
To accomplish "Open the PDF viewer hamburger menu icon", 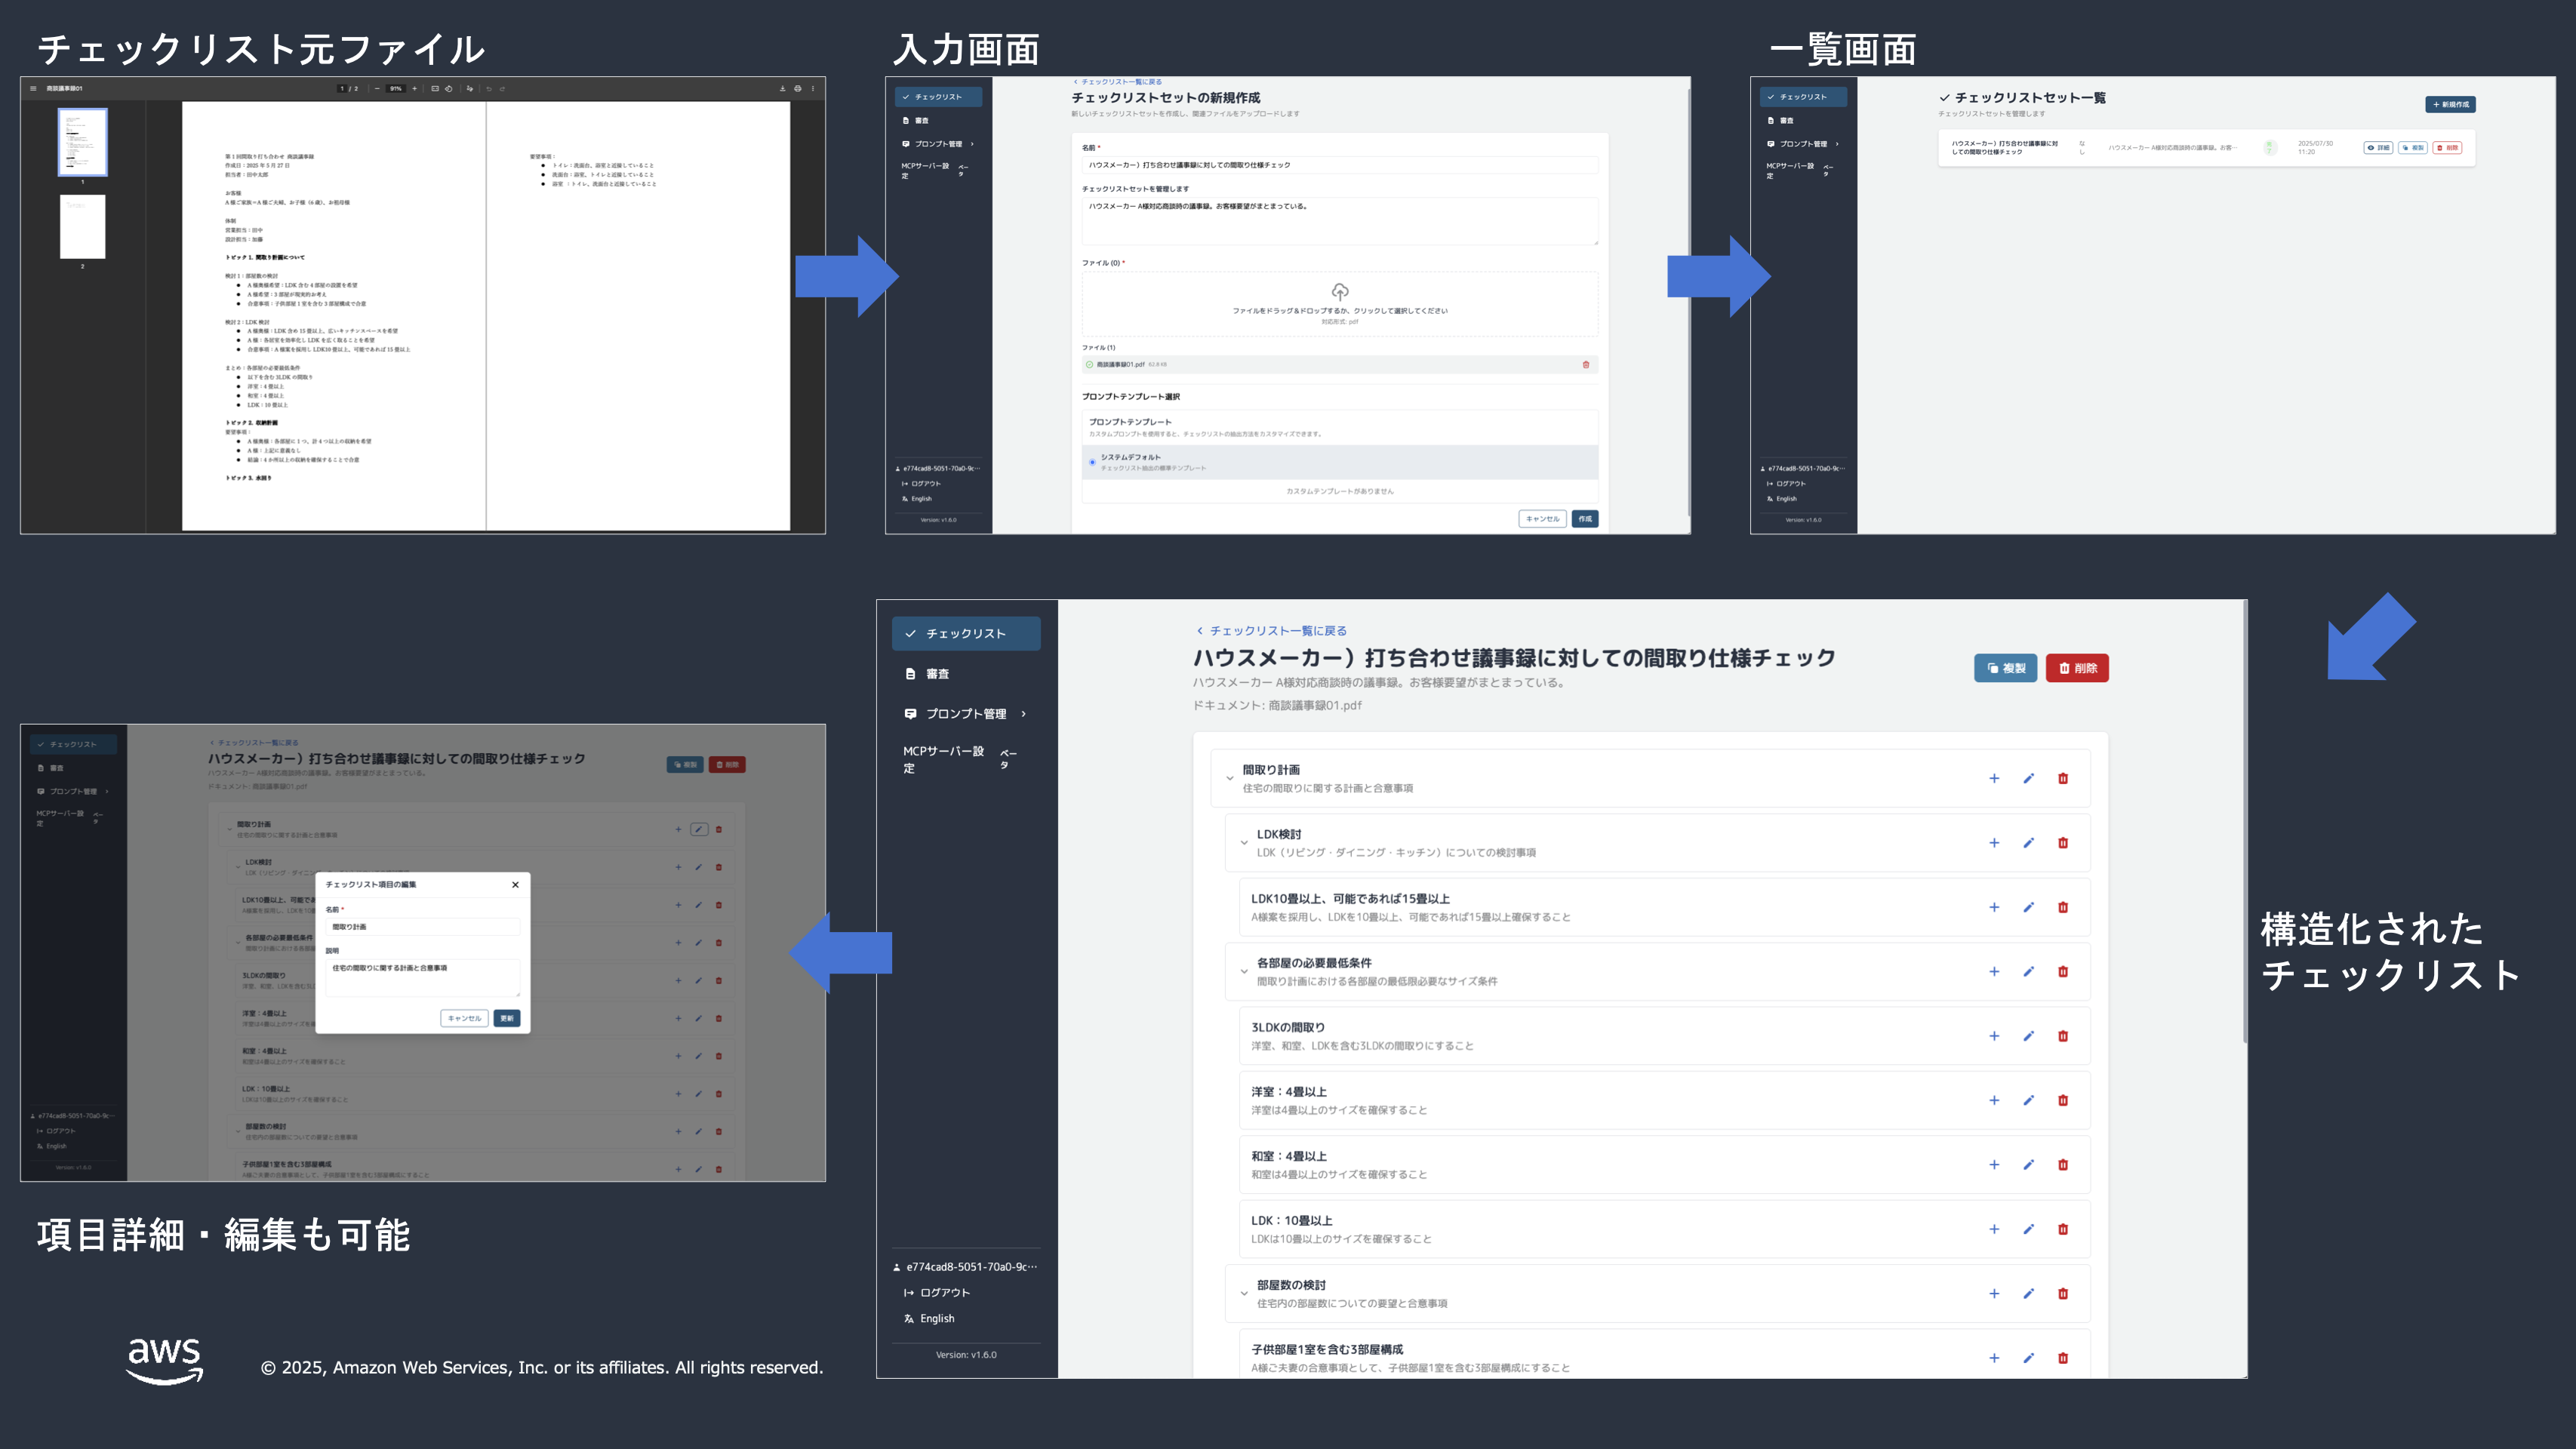I will point(33,88).
